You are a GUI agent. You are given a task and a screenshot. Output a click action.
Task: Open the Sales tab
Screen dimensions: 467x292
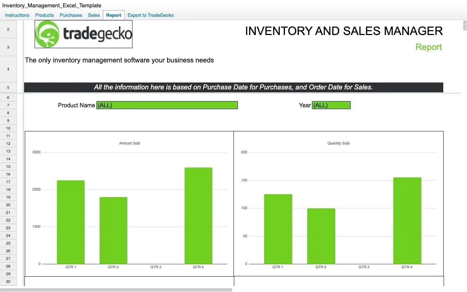(93, 15)
